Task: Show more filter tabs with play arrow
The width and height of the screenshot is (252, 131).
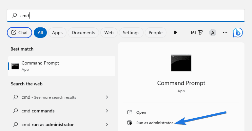Action: click(176, 33)
